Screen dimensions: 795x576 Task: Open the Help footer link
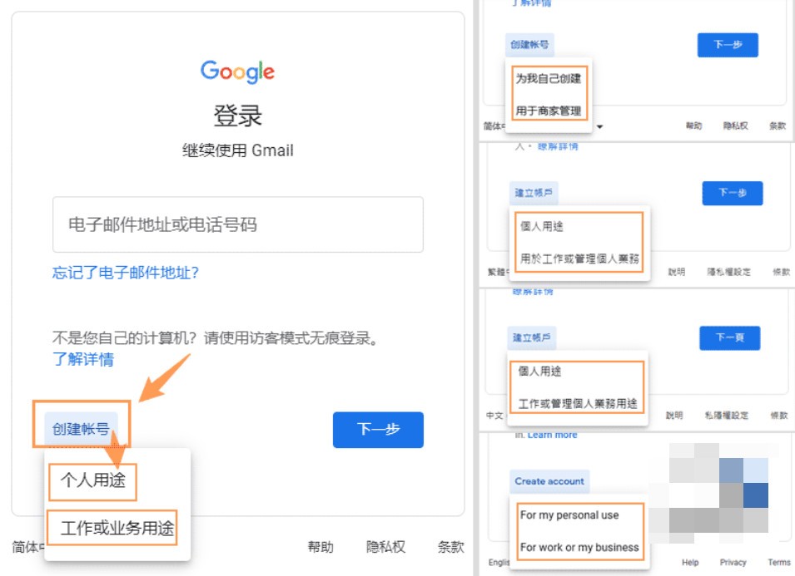690,563
